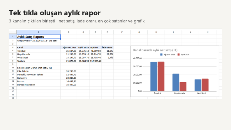Select the value 20.898,10
Image resolution: width=231 pixels, height=130 pixels.
coord(69,78)
